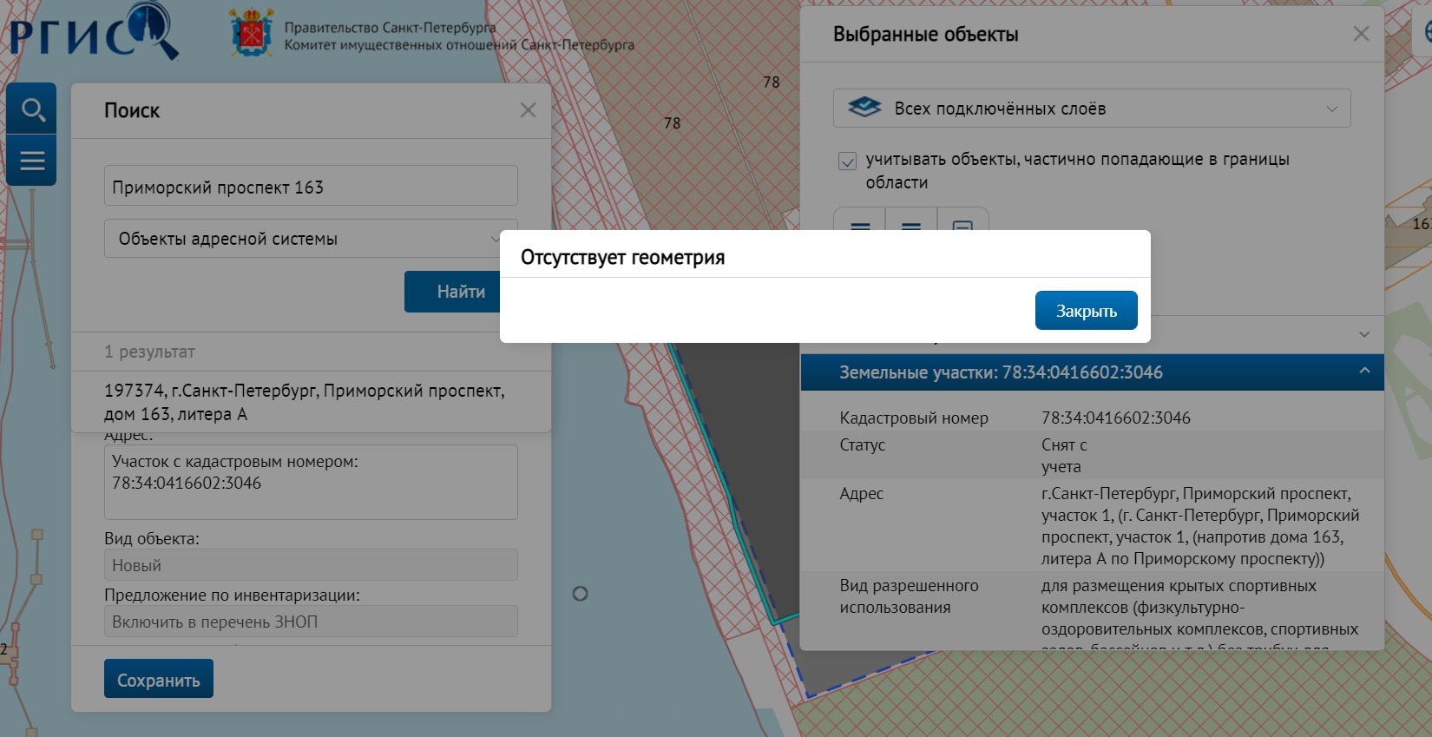Open the magnifier search tool in the sidebar
This screenshot has height=737, width=1432.
point(32,109)
